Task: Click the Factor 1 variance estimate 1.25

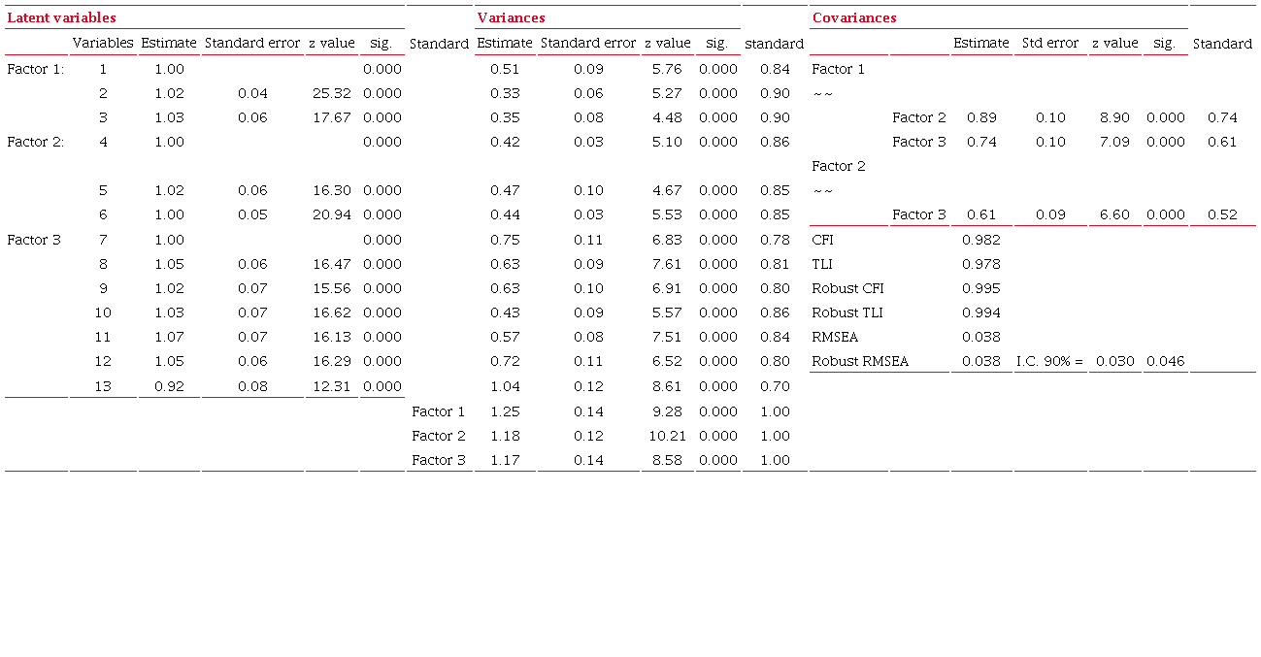Action: click(505, 411)
